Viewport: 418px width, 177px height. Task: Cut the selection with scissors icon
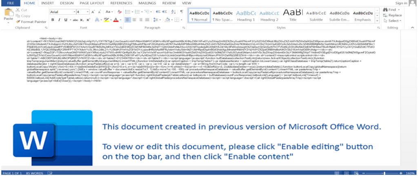click(x=21, y=10)
